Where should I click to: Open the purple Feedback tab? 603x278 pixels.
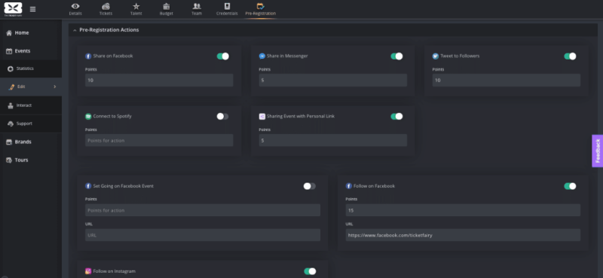coord(597,151)
